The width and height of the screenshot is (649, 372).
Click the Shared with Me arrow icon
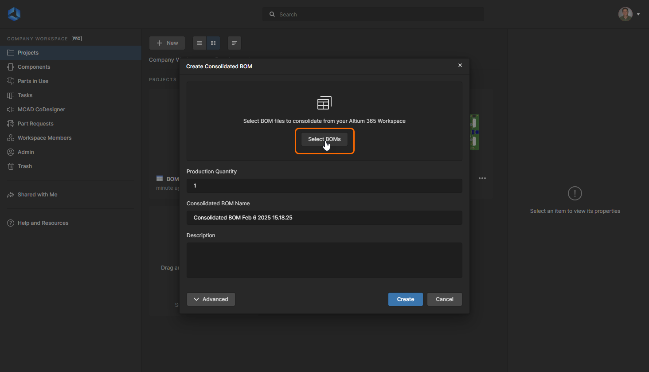click(x=11, y=195)
